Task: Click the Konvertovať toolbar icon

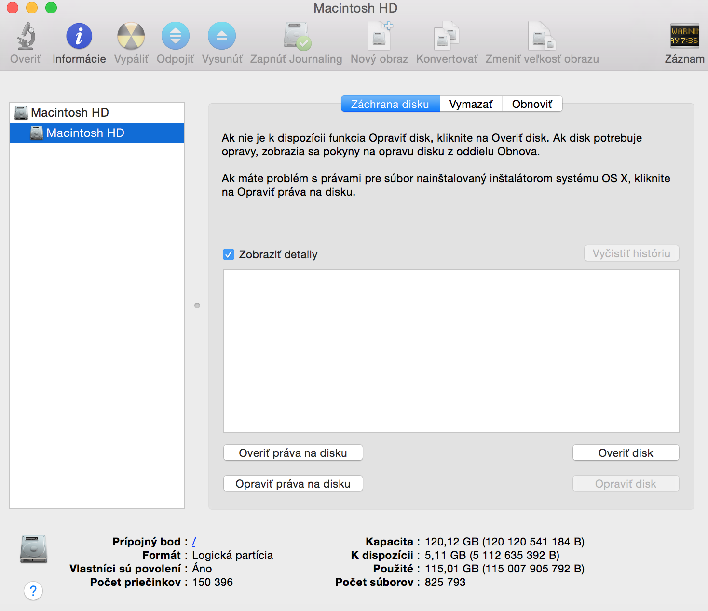Action: tap(447, 37)
